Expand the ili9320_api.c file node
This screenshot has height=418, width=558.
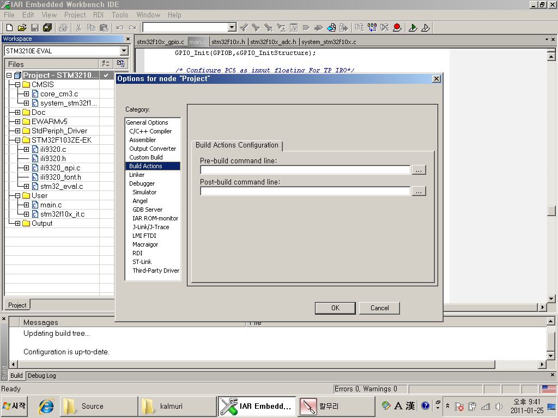(26, 168)
